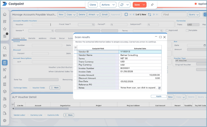Screen dimensions: 207x127
Task: Open the Favorites star in sidebar
Action: pyautogui.click(x=5, y=29)
